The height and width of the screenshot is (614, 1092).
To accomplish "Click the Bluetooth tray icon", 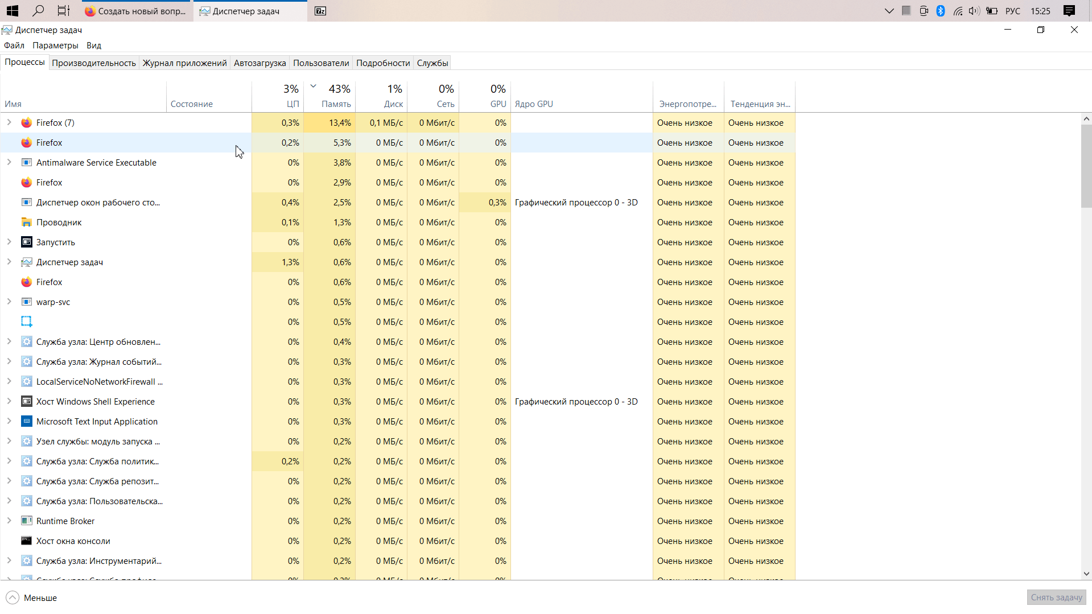I will tap(941, 11).
